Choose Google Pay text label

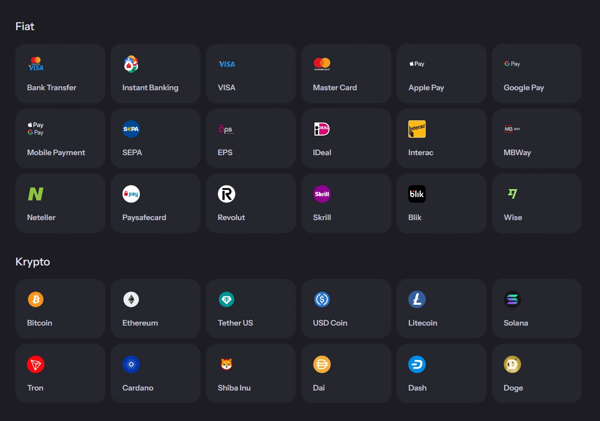point(524,88)
